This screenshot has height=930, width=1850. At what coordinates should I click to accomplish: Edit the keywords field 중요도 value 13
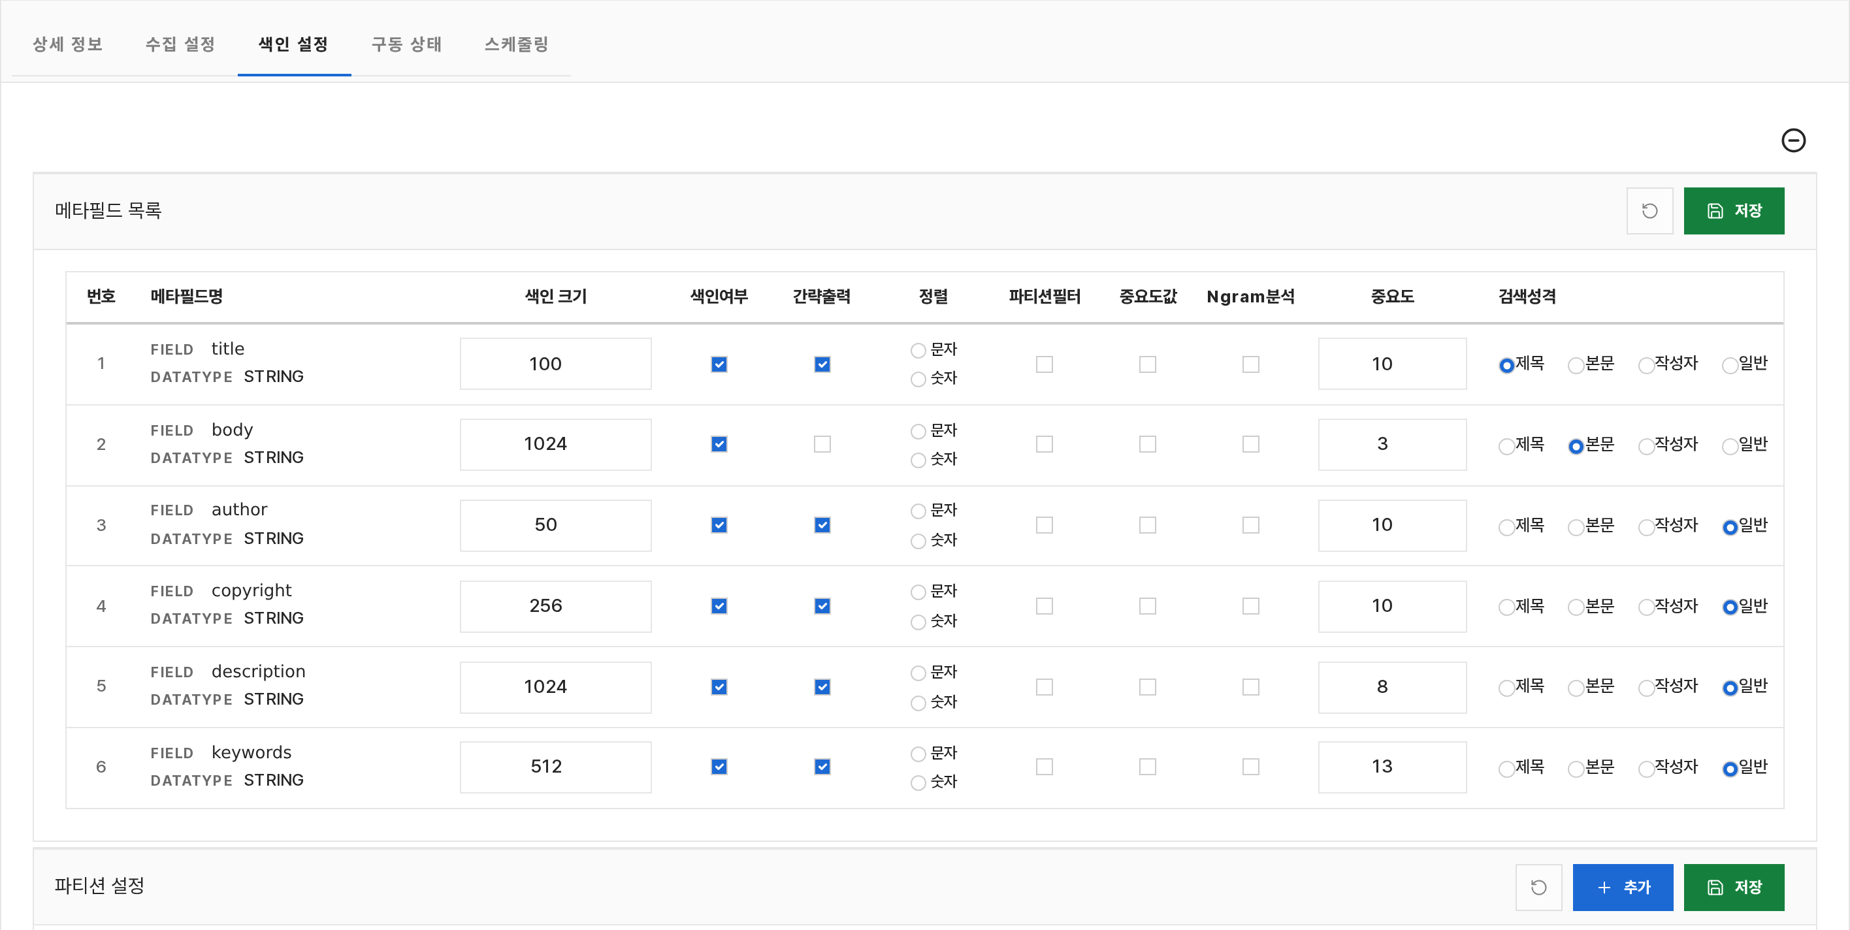(x=1392, y=767)
